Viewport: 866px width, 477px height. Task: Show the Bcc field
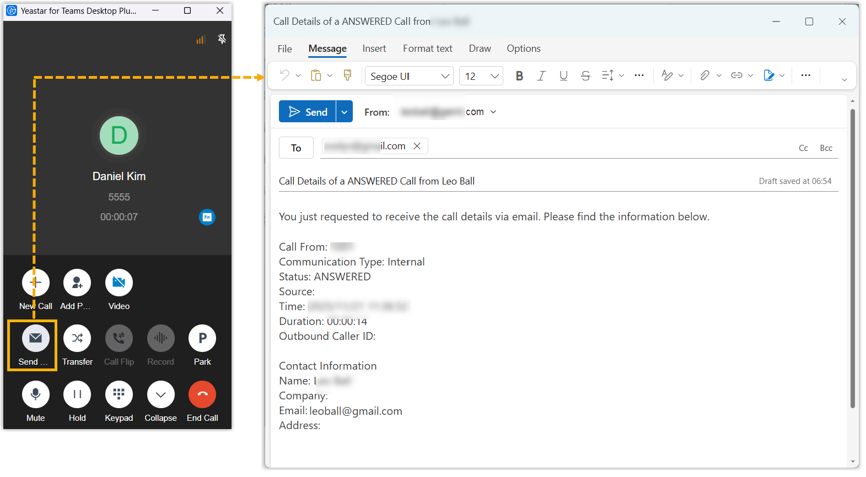[x=826, y=148]
